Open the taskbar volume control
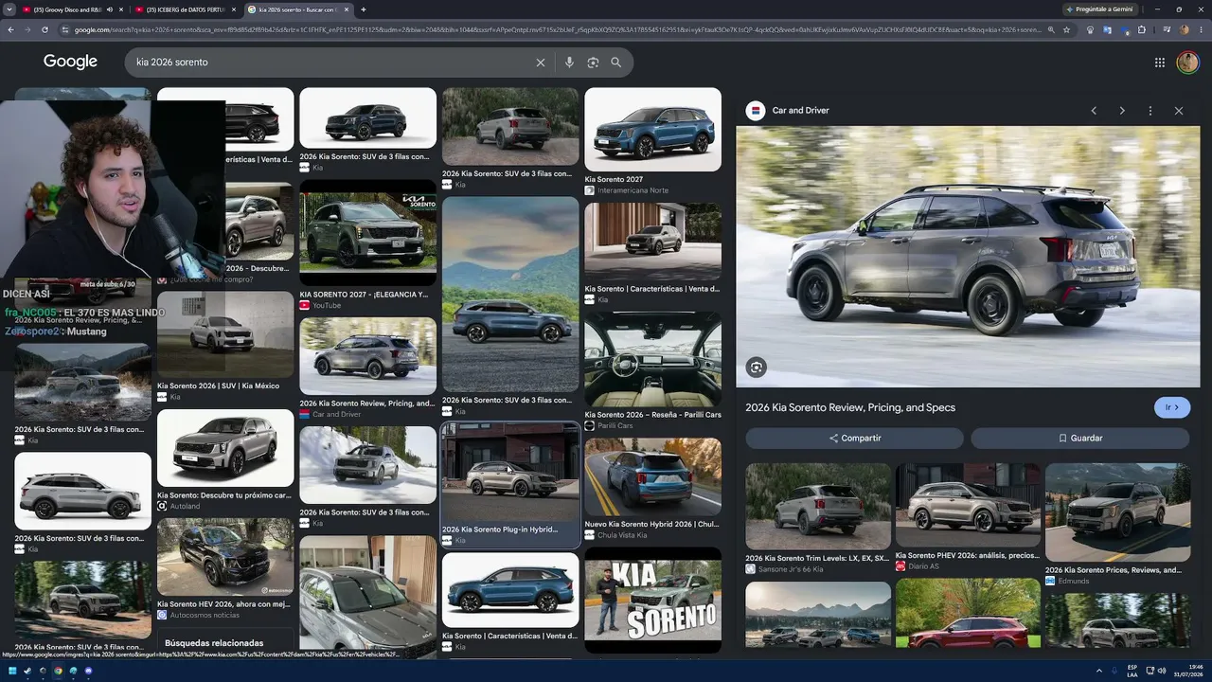 1164,671
